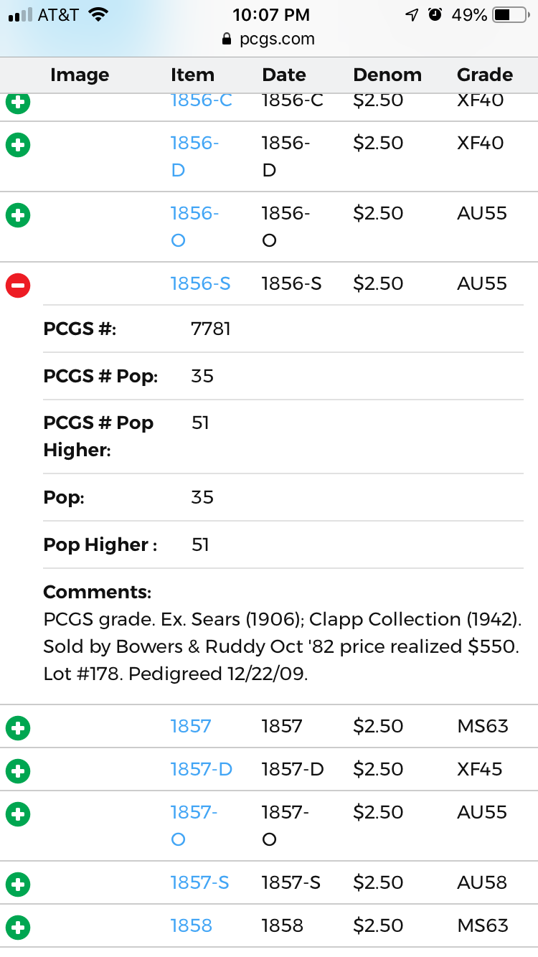This screenshot has height=957, width=538.
Task: Expand the 1856-C row details
Action: (x=18, y=102)
